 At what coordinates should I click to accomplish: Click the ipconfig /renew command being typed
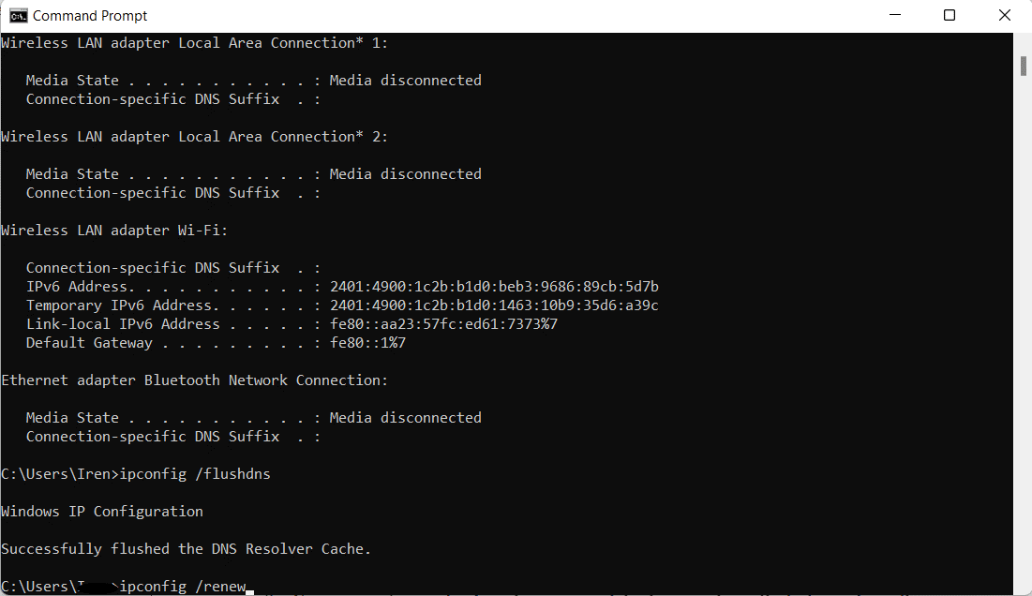pyautogui.click(x=184, y=586)
